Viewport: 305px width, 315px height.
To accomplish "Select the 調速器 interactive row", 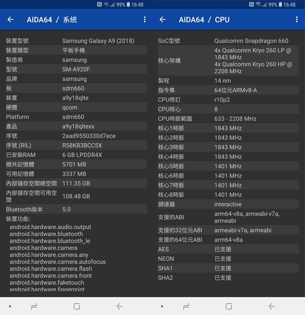I will 228,204.
